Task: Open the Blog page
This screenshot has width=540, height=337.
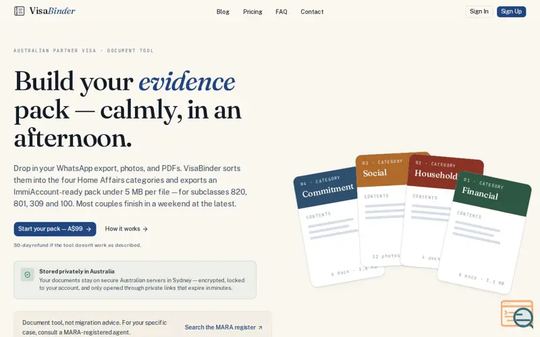Action: pos(223,11)
